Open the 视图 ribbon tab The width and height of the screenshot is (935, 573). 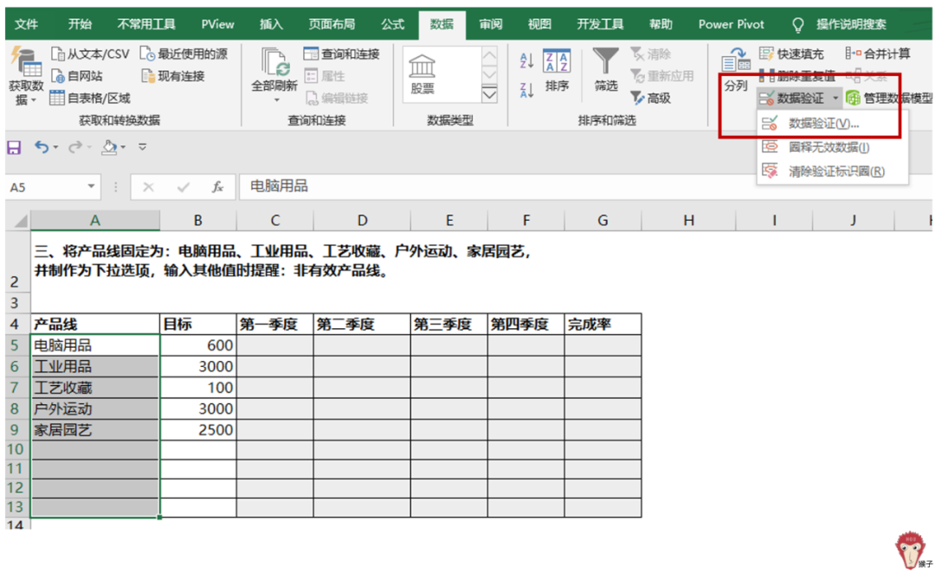point(539,24)
